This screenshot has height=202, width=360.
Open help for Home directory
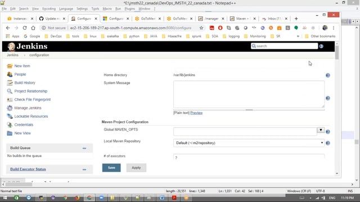click(x=328, y=75)
